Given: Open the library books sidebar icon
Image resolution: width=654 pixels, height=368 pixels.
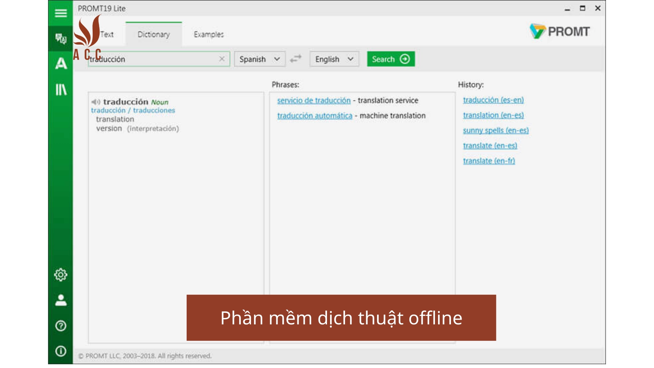Looking at the screenshot, I should point(61,90).
